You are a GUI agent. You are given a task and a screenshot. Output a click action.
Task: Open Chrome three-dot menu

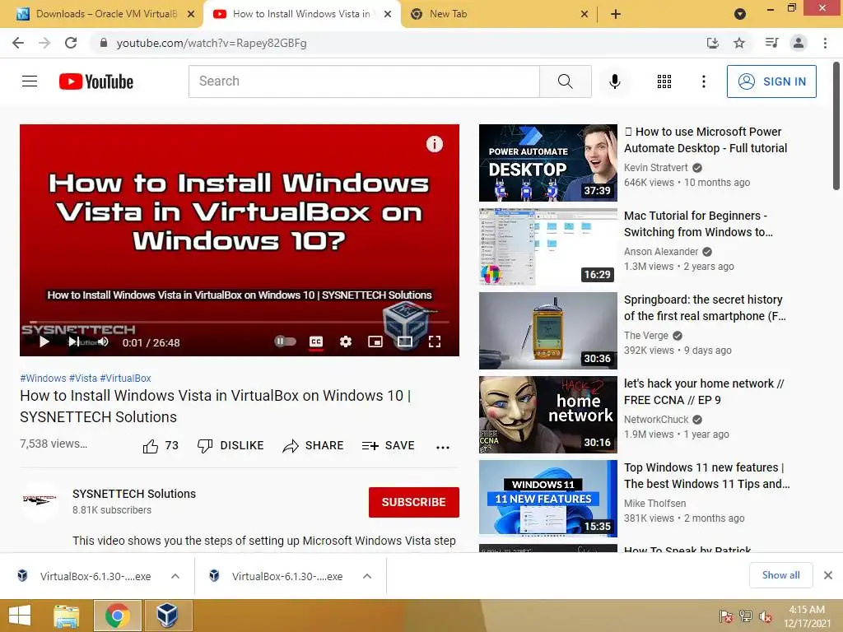[x=825, y=43]
